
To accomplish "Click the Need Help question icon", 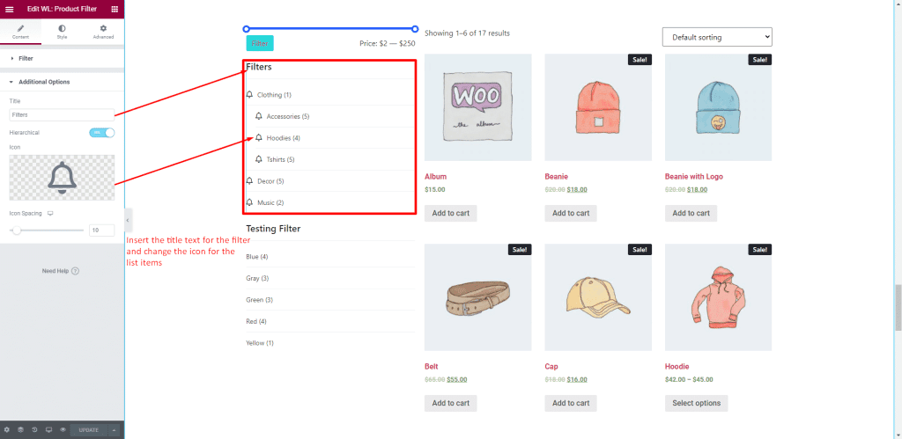I will pyautogui.click(x=75, y=271).
